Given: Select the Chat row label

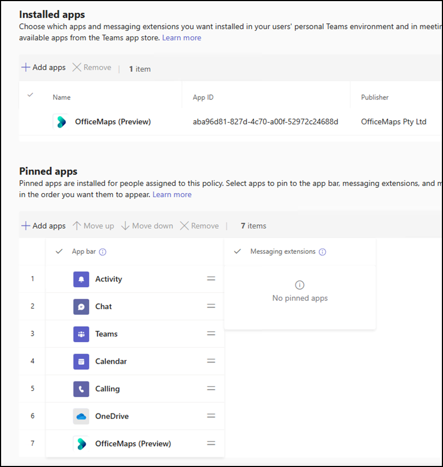Looking at the screenshot, I should (103, 306).
